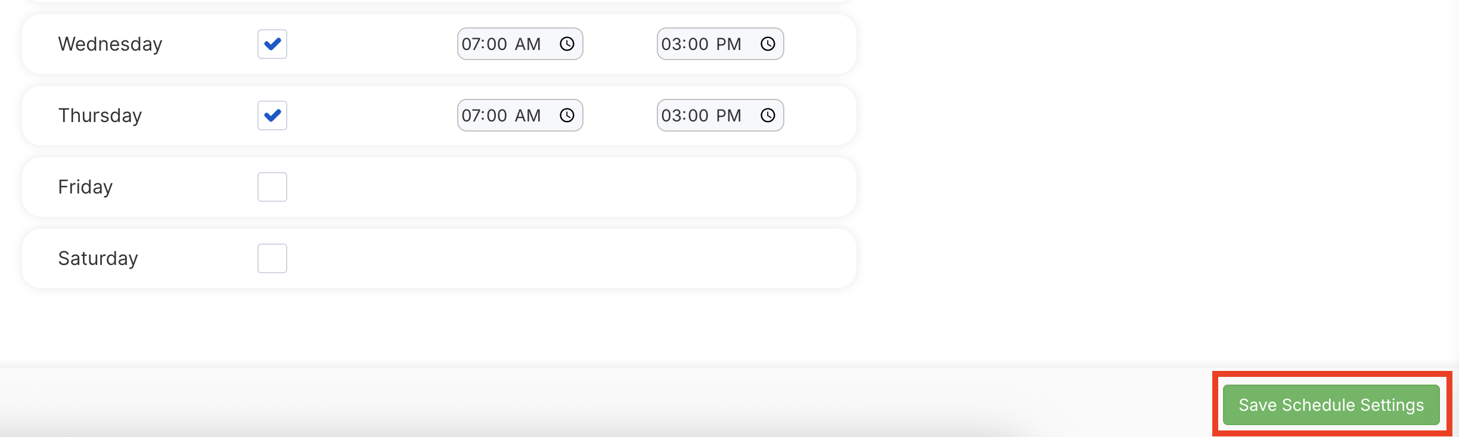The image size is (1459, 437).
Task: Click the Thursday day label
Action: [100, 116]
